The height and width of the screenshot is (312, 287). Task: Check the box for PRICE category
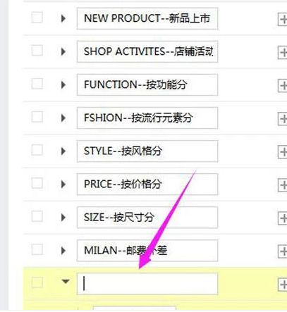(37, 183)
